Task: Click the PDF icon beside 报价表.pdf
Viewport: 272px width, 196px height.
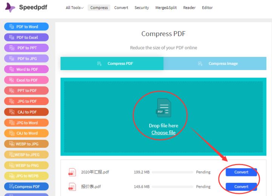Action: point(72,187)
